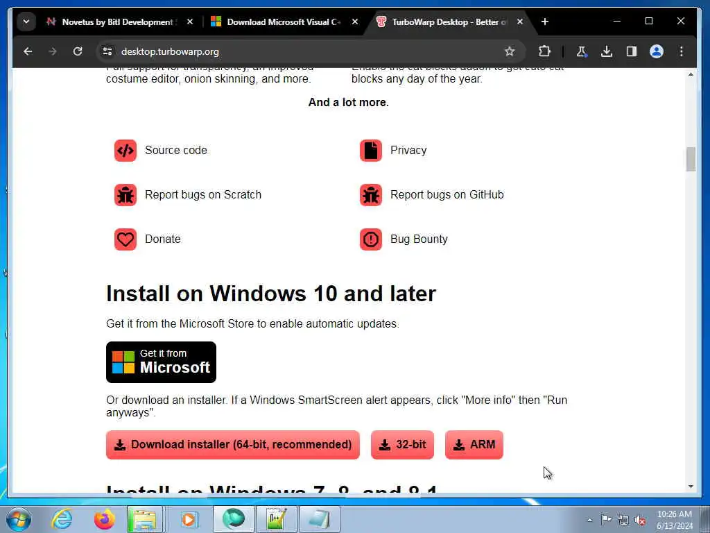Open the Chrome extensions puzzle icon
This screenshot has height=533, width=710.
click(x=544, y=51)
